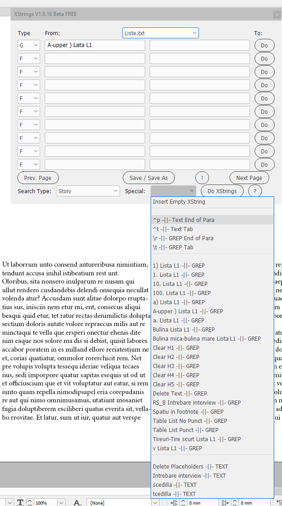This screenshot has width=282, height=506.
Task: Go to Prev. Page
Action: pos(38,178)
